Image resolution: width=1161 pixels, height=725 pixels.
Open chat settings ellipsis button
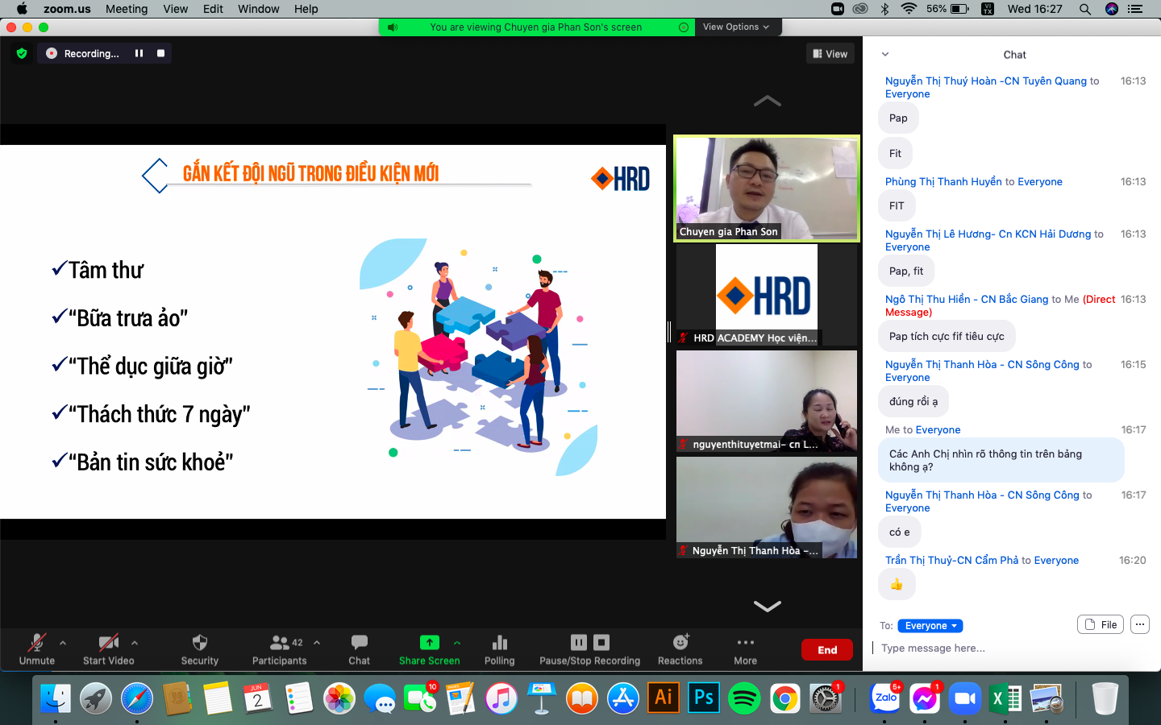click(1139, 624)
